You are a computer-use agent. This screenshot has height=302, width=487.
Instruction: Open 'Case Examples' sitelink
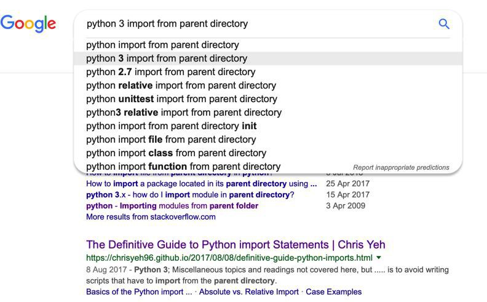point(333,292)
